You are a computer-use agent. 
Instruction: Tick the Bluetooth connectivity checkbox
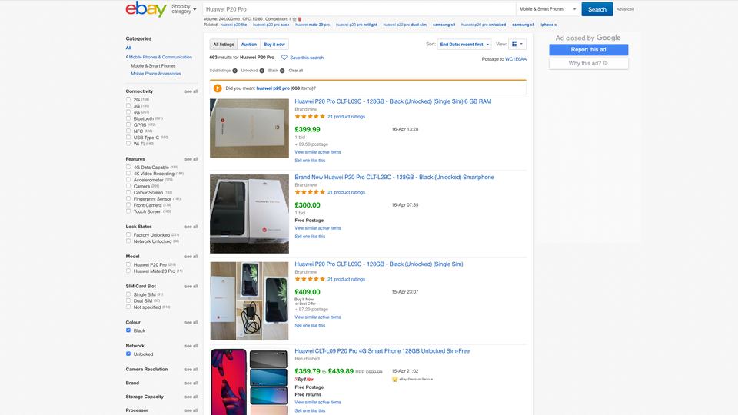point(128,118)
